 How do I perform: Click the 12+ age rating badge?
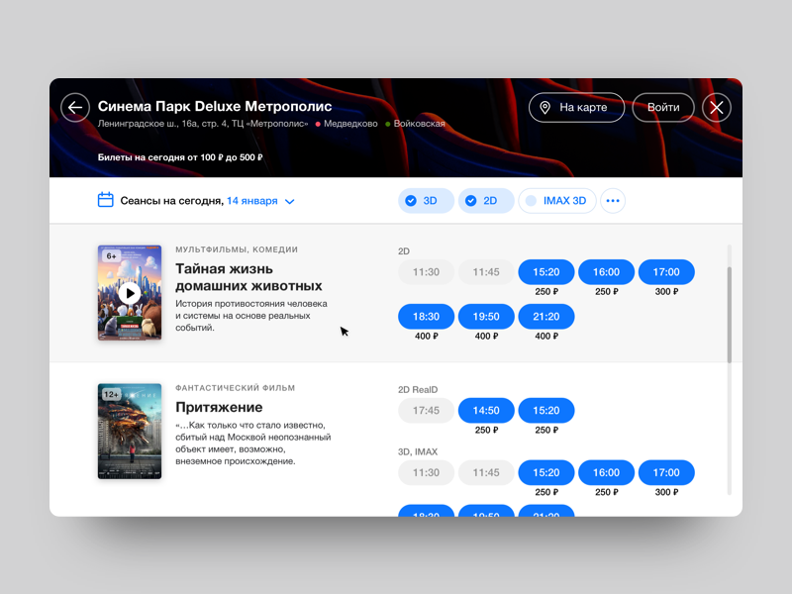pyautogui.click(x=111, y=394)
